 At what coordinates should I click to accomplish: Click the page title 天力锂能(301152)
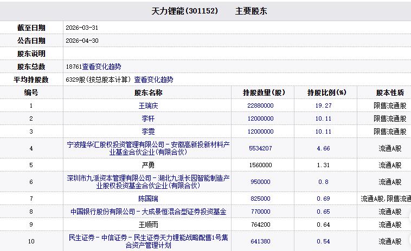point(185,11)
